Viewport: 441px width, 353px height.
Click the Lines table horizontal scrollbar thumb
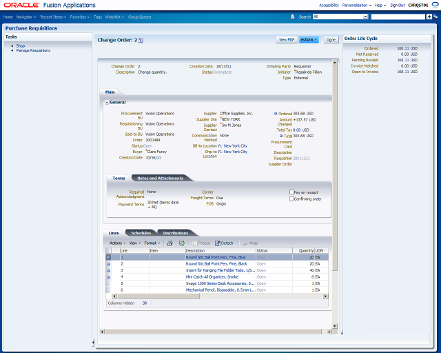click(x=158, y=296)
